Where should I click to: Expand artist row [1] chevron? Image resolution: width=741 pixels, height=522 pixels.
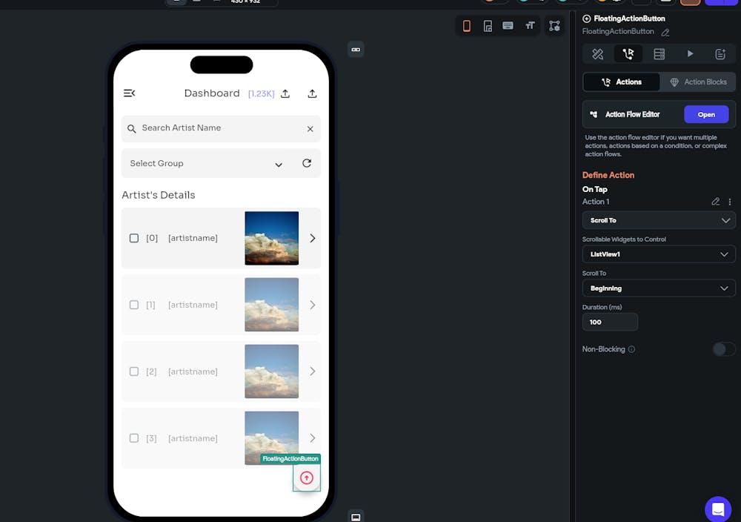click(313, 305)
